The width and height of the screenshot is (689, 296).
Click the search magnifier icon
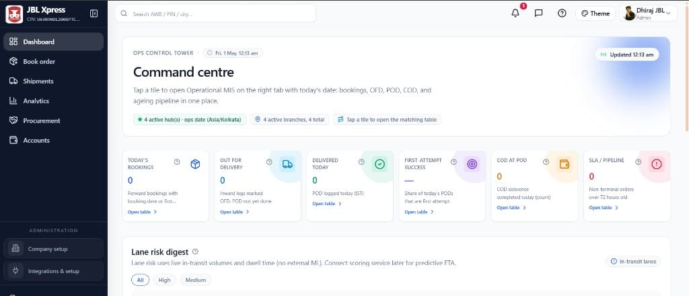pyautogui.click(x=124, y=13)
